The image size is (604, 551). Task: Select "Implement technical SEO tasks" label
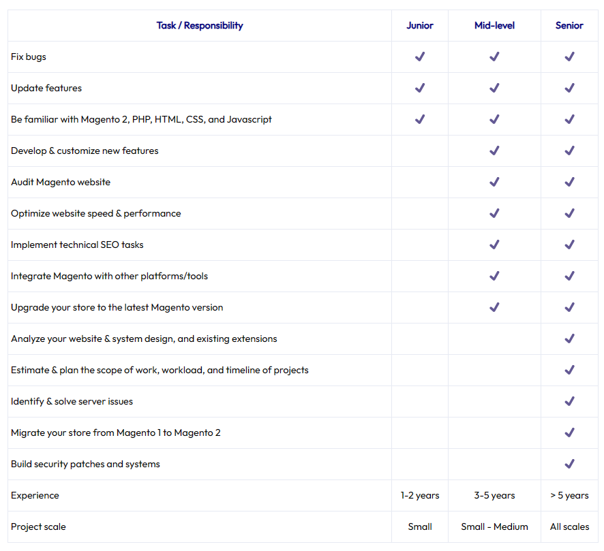click(77, 245)
